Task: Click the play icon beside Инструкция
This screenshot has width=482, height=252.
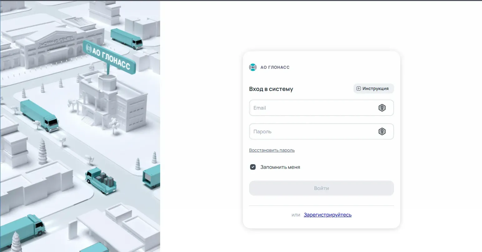Action: click(x=359, y=88)
